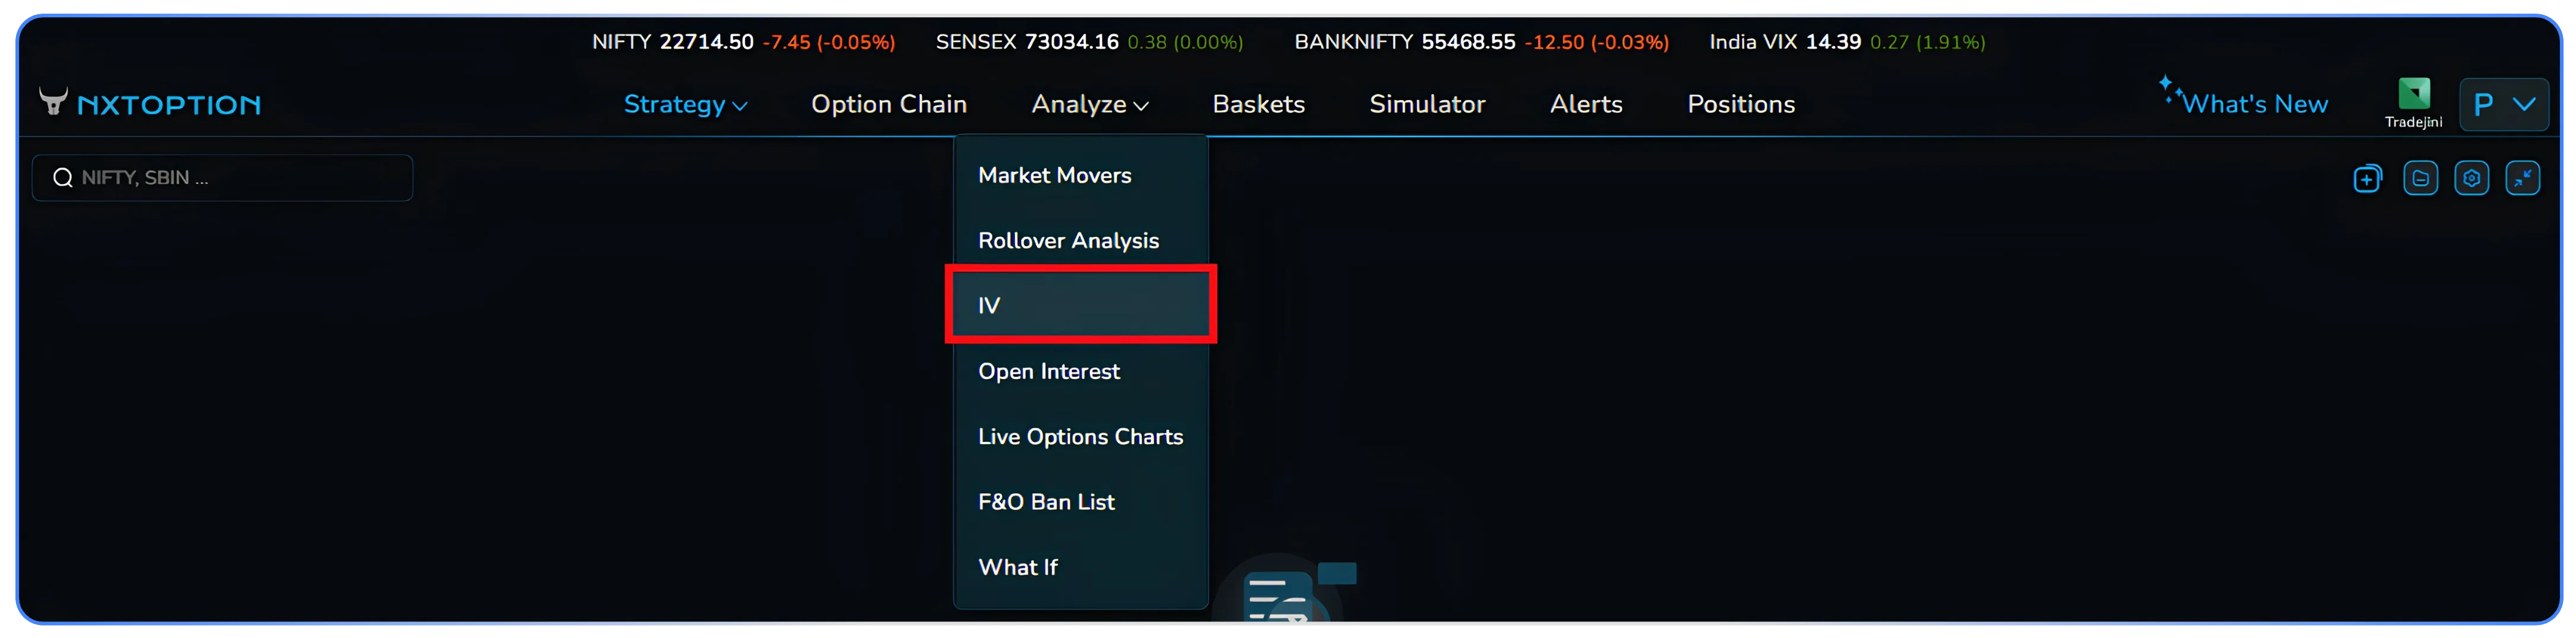This screenshot has width=2576, height=638.
Task: Open the P profile dropdown
Action: coord(2503,104)
